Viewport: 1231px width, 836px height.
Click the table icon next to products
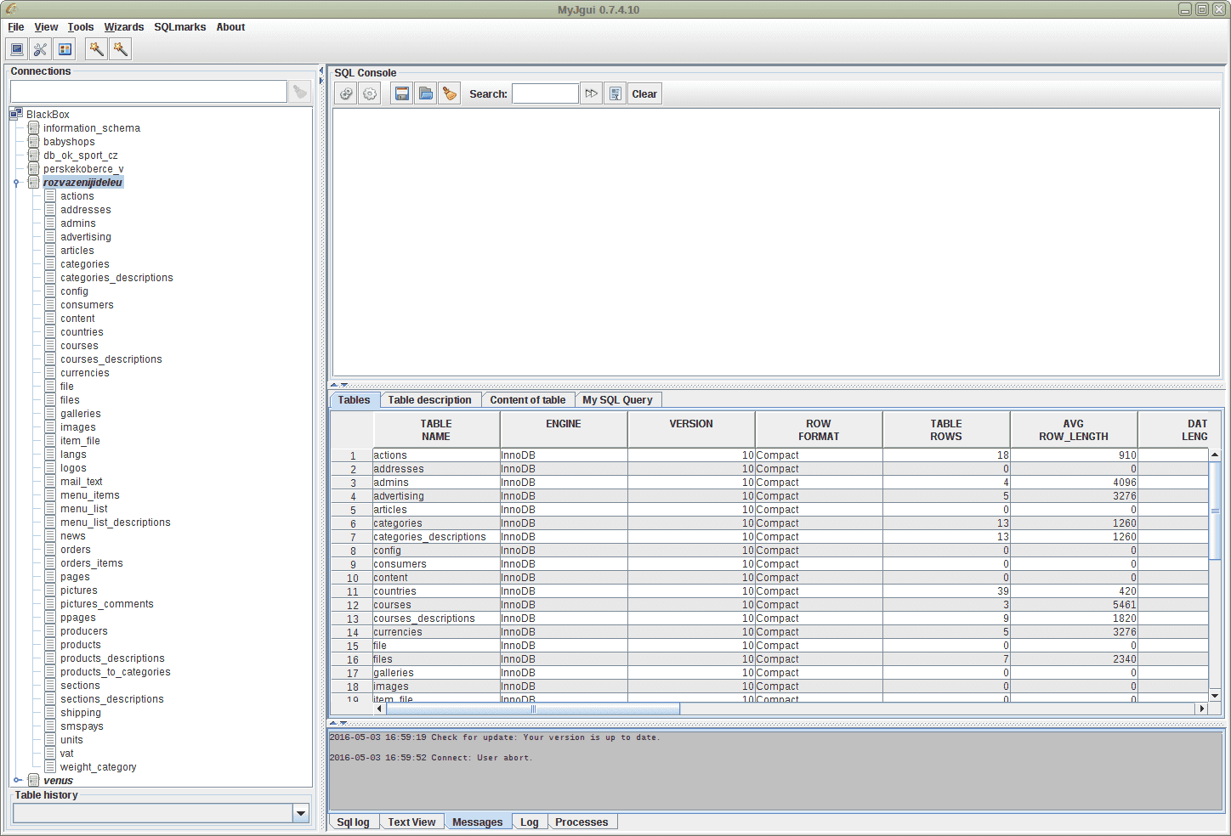[50, 644]
